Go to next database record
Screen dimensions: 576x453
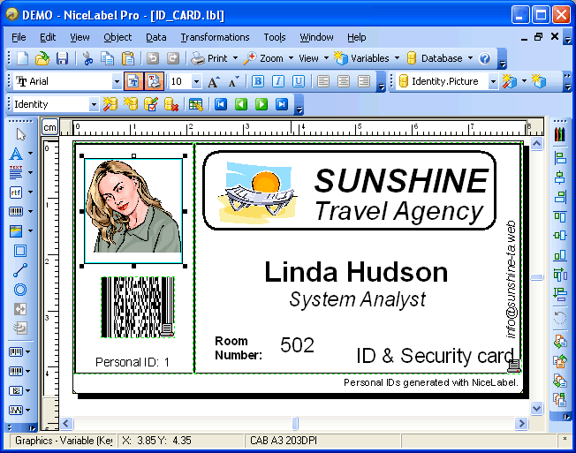coord(261,104)
